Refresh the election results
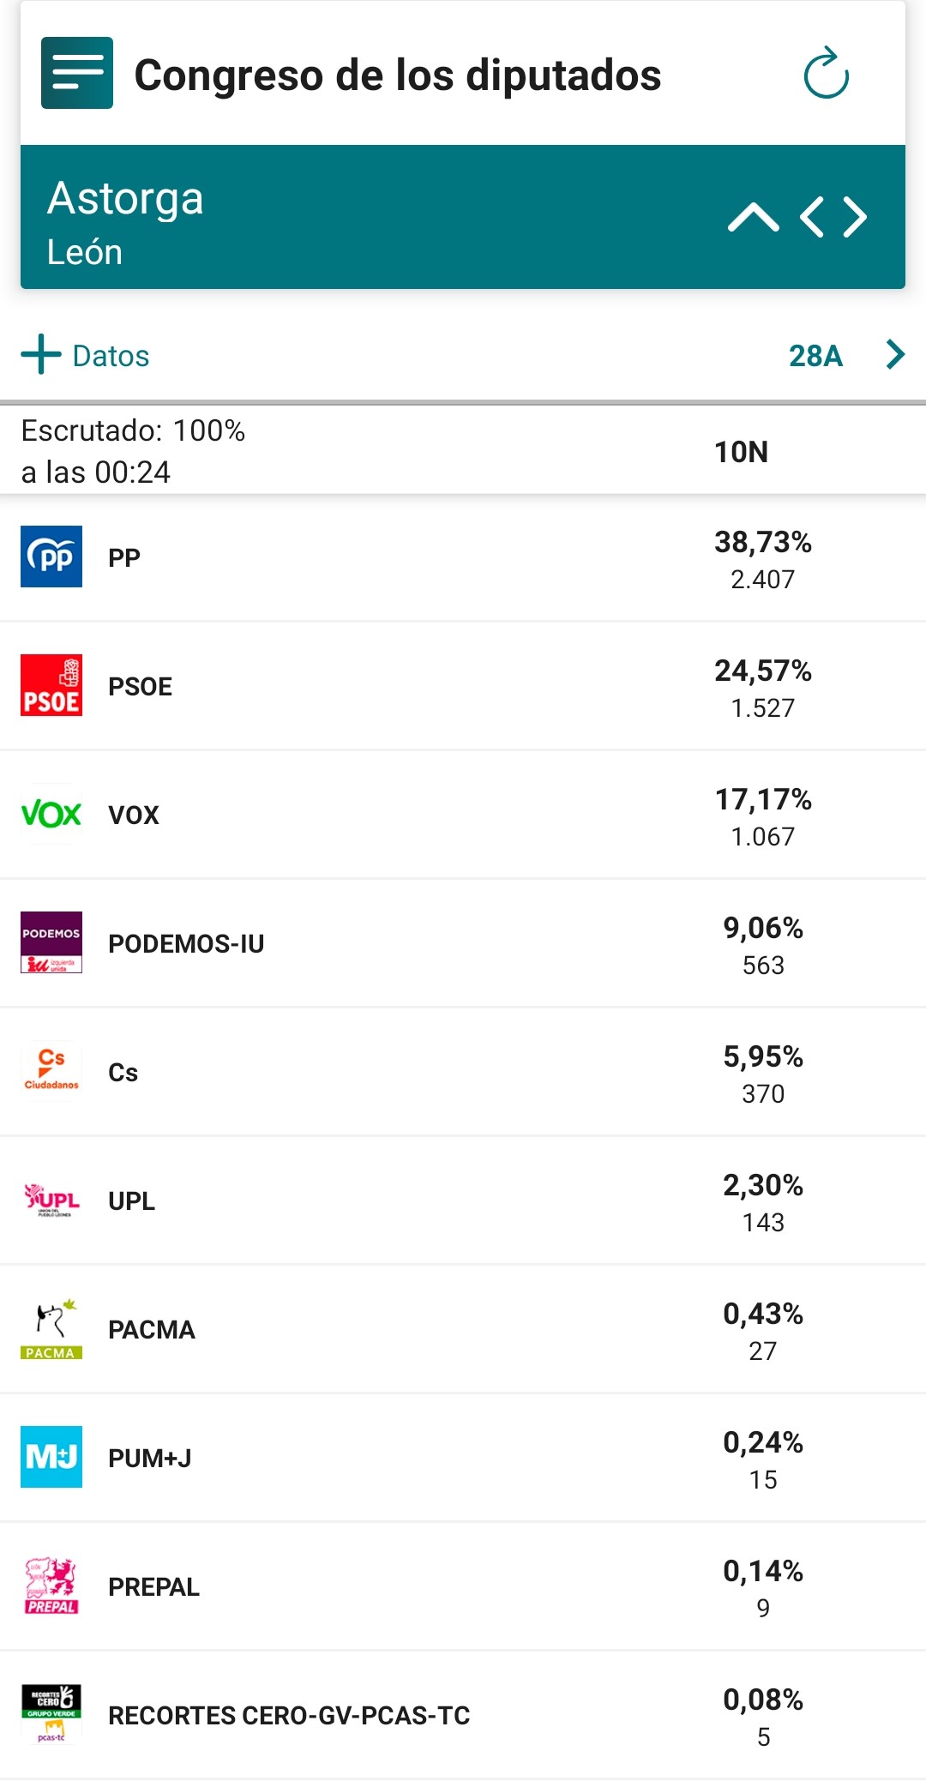The height and width of the screenshot is (1787, 926). (x=826, y=74)
